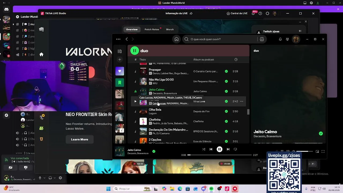Sort tracks by Título column

pyautogui.click(x=143, y=60)
